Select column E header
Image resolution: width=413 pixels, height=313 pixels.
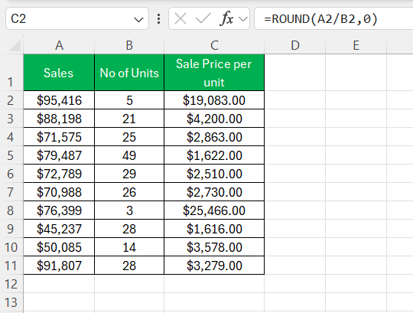[356, 45]
